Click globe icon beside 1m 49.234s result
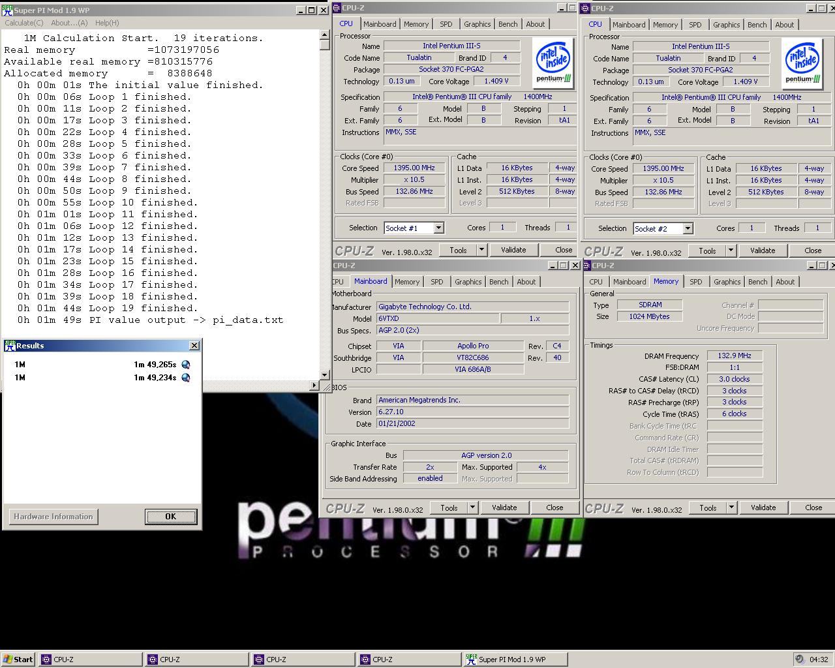 pos(186,378)
